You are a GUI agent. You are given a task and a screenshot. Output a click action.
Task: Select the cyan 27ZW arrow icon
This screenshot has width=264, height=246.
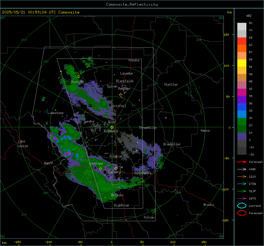tap(242, 184)
